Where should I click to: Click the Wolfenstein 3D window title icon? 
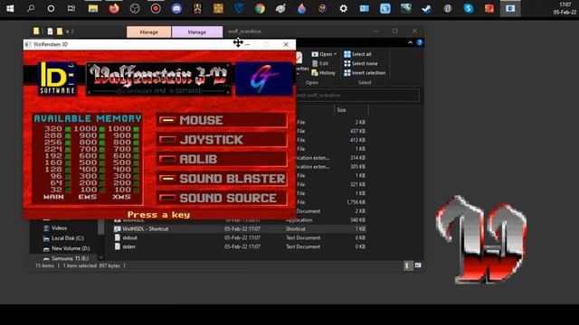point(28,44)
